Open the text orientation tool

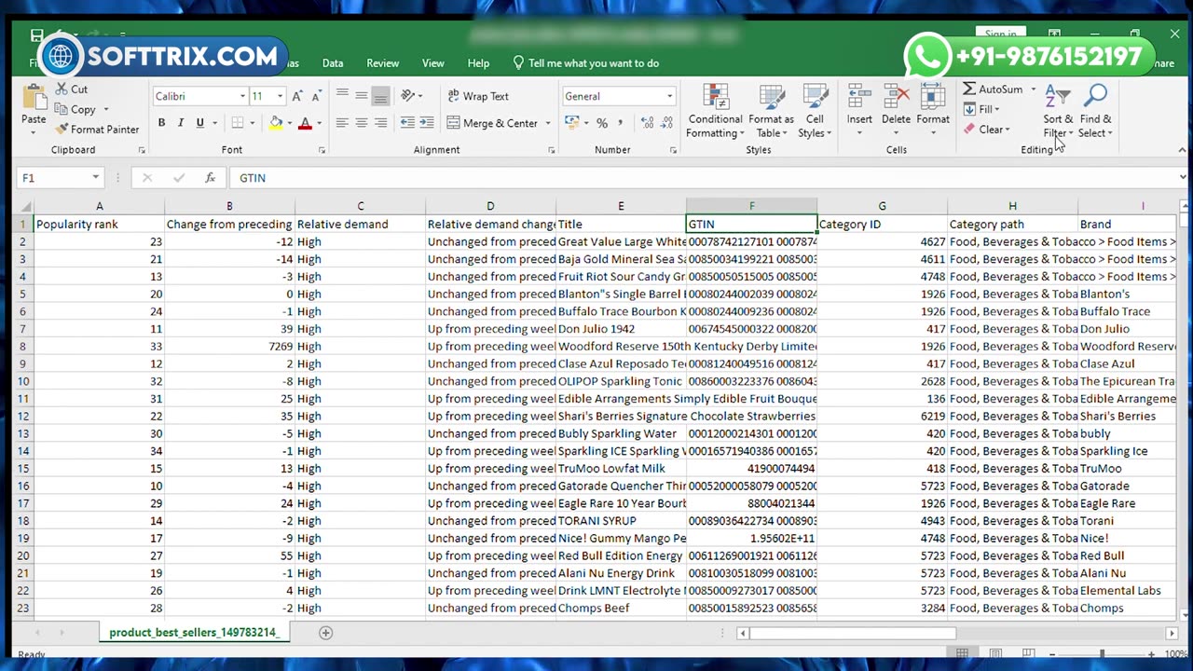click(407, 96)
